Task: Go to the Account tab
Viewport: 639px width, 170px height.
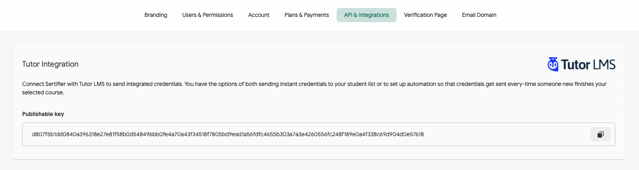Action: click(259, 15)
